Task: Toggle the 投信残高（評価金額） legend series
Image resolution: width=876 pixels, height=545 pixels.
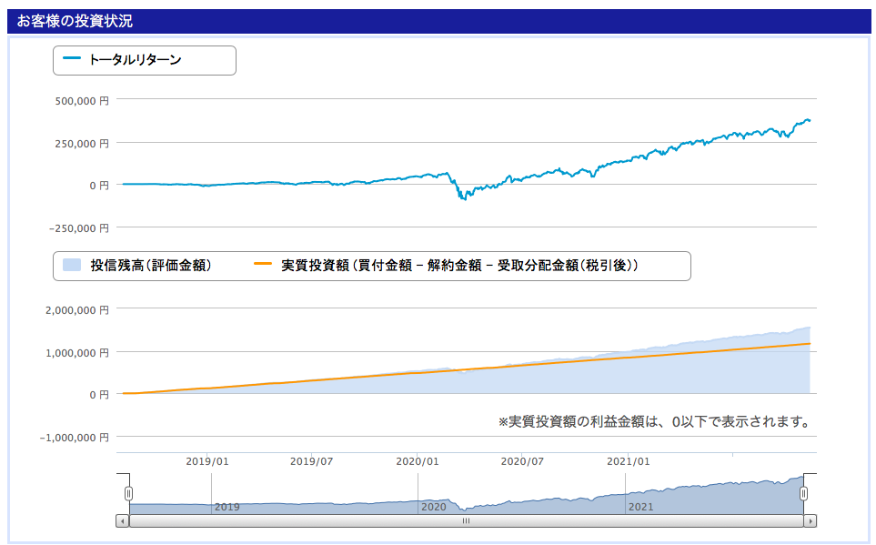Action: 137,265
